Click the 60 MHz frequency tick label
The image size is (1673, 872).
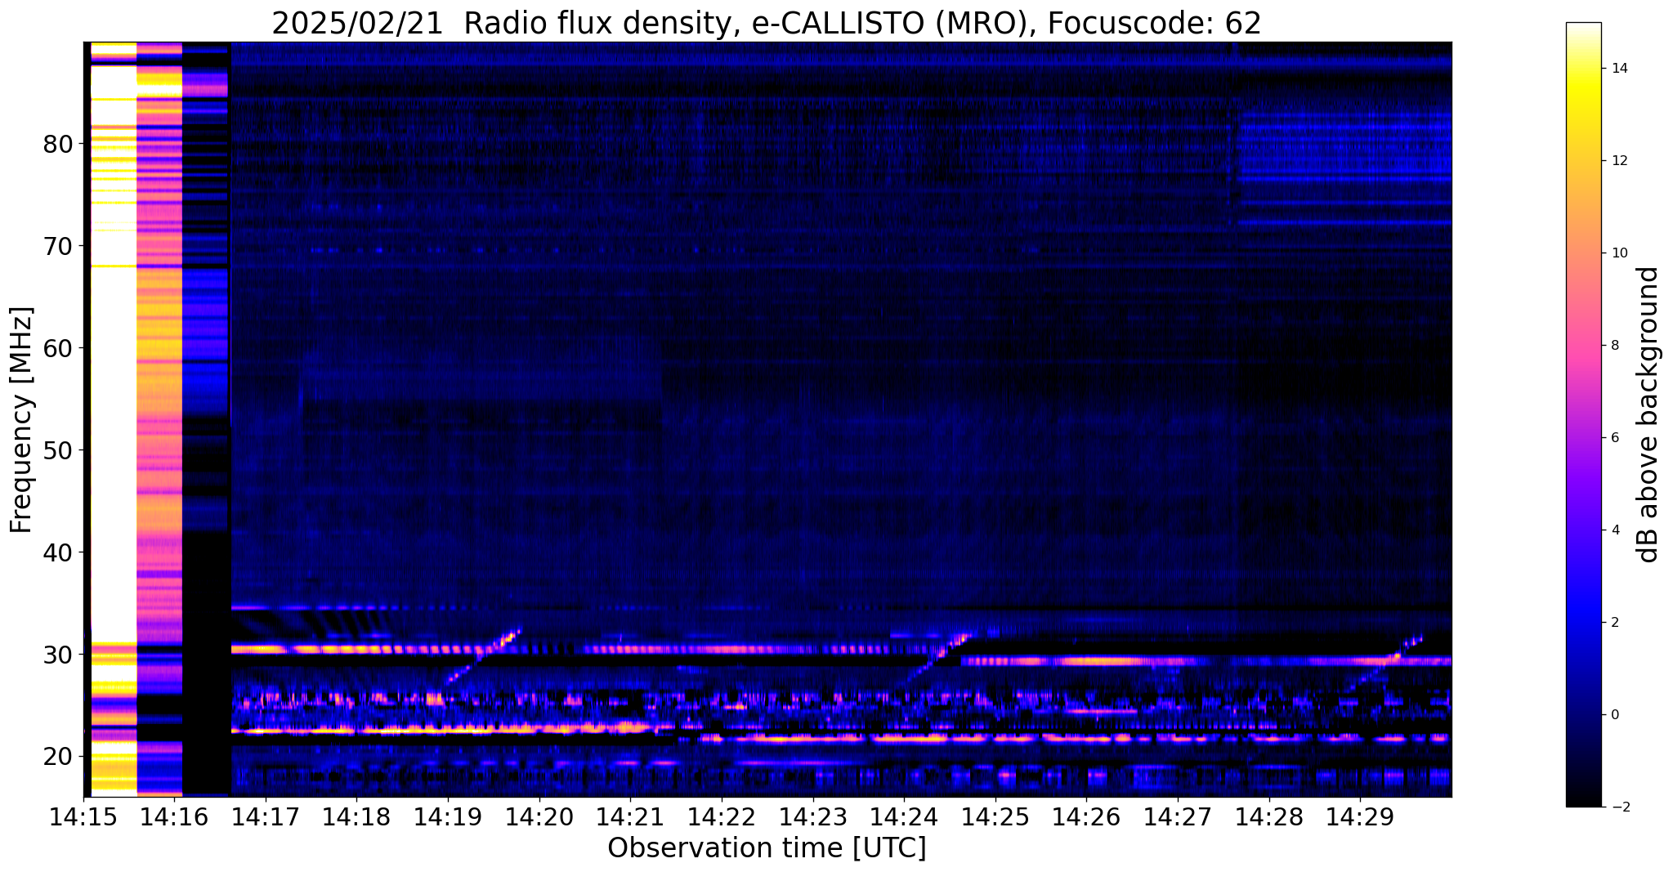57,349
